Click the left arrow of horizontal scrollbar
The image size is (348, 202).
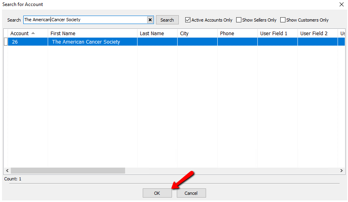tap(7, 170)
